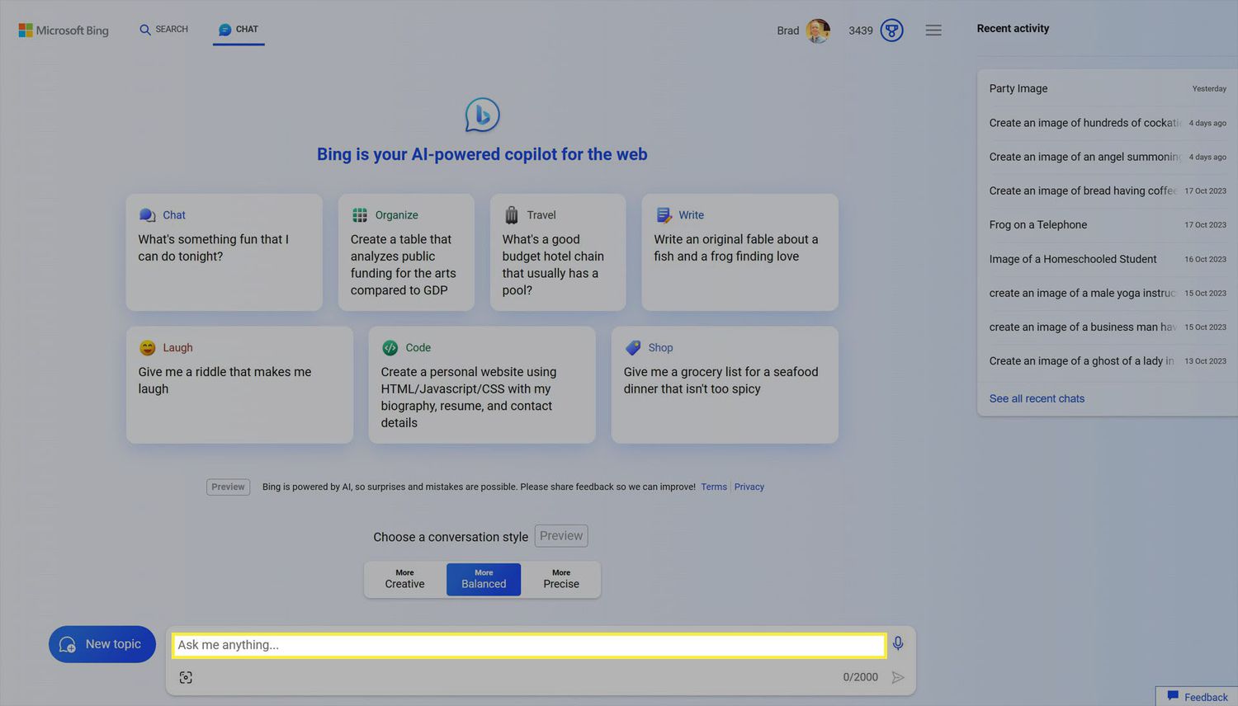The width and height of the screenshot is (1238, 706).
Task: Start a New topic
Action: 102,644
